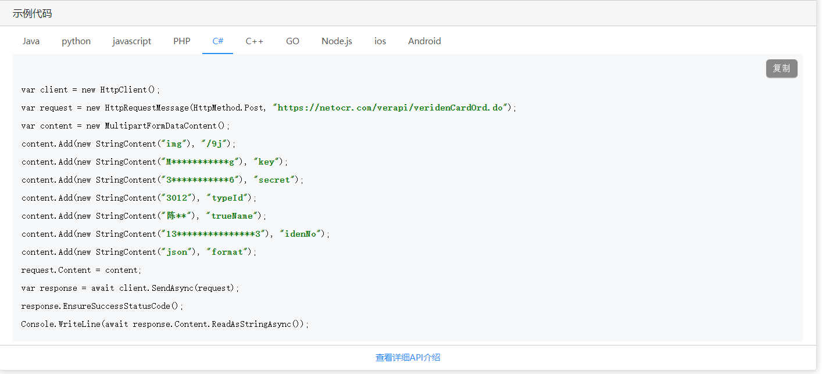This screenshot has height=374, width=822.
Task: Click the "typeId" 3012 line
Action: (x=138, y=198)
